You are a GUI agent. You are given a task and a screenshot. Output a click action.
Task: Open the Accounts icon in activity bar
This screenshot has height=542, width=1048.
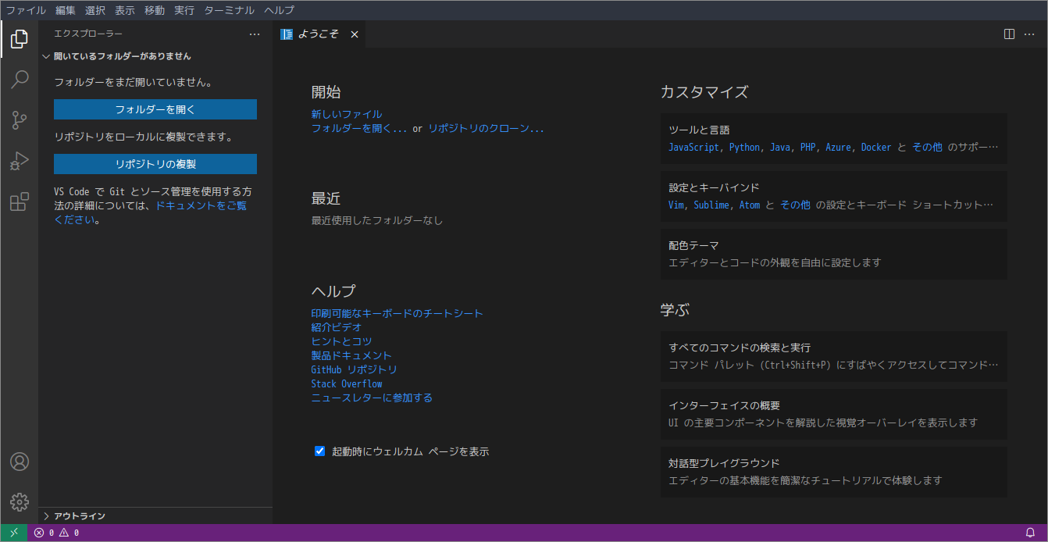point(20,462)
